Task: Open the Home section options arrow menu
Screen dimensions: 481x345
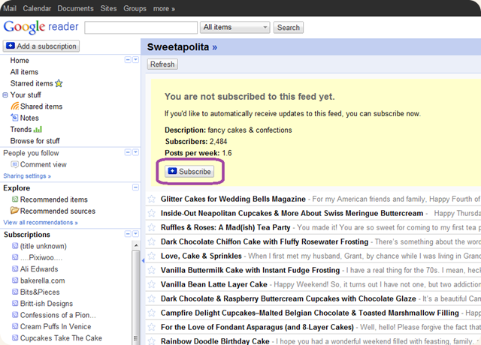Action: (x=135, y=60)
